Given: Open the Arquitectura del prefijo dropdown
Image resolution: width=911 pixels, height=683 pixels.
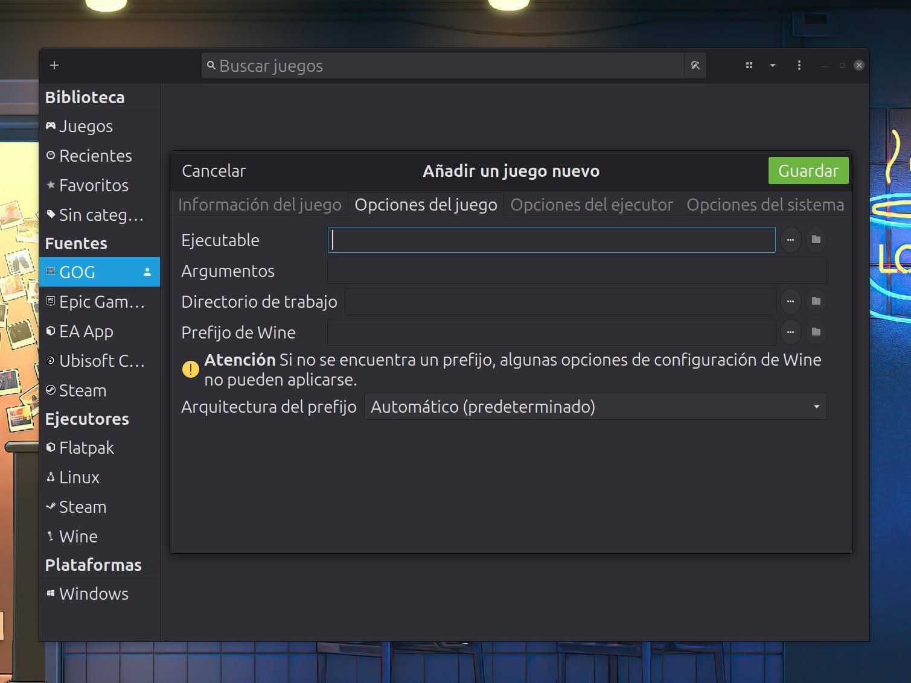Looking at the screenshot, I should tap(596, 407).
